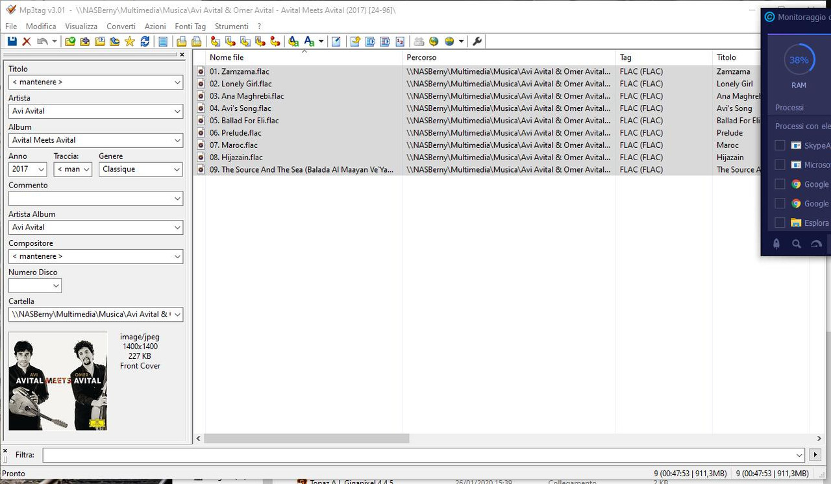This screenshot has width=831, height=484.
Task: Open the favorites star icon
Action: coord(130,42)
